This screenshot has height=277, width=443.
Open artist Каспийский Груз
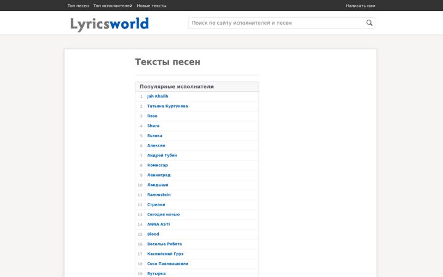click(x=165, y=254)
